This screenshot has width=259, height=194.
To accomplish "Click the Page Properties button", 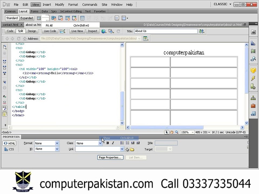I will tap(110, 158).
